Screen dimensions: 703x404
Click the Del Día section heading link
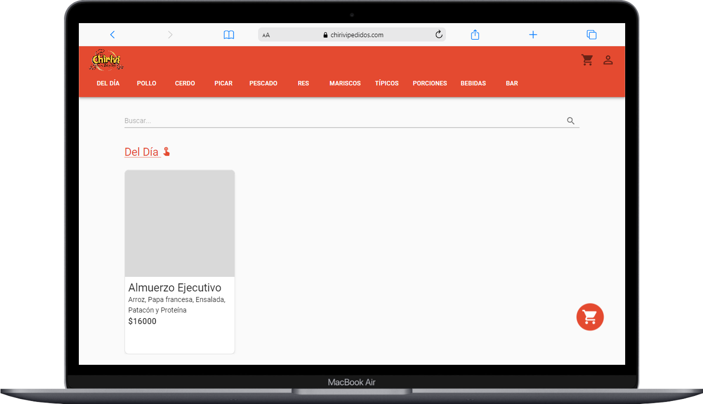pos(142,152)
